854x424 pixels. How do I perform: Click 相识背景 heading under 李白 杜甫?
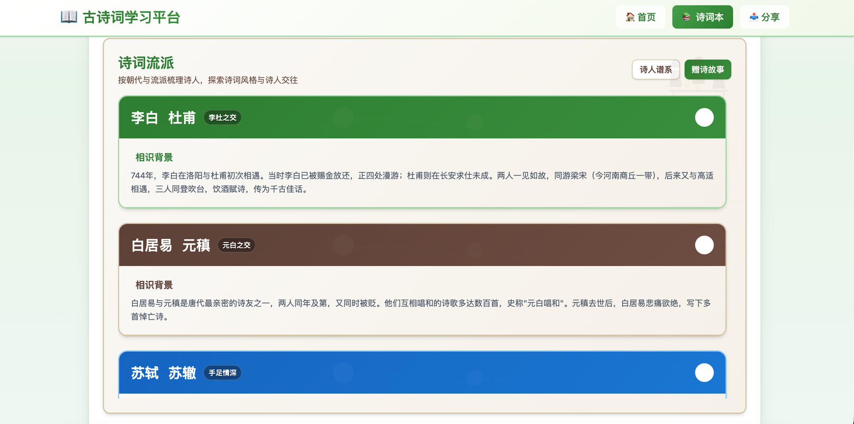pos(154,157)
